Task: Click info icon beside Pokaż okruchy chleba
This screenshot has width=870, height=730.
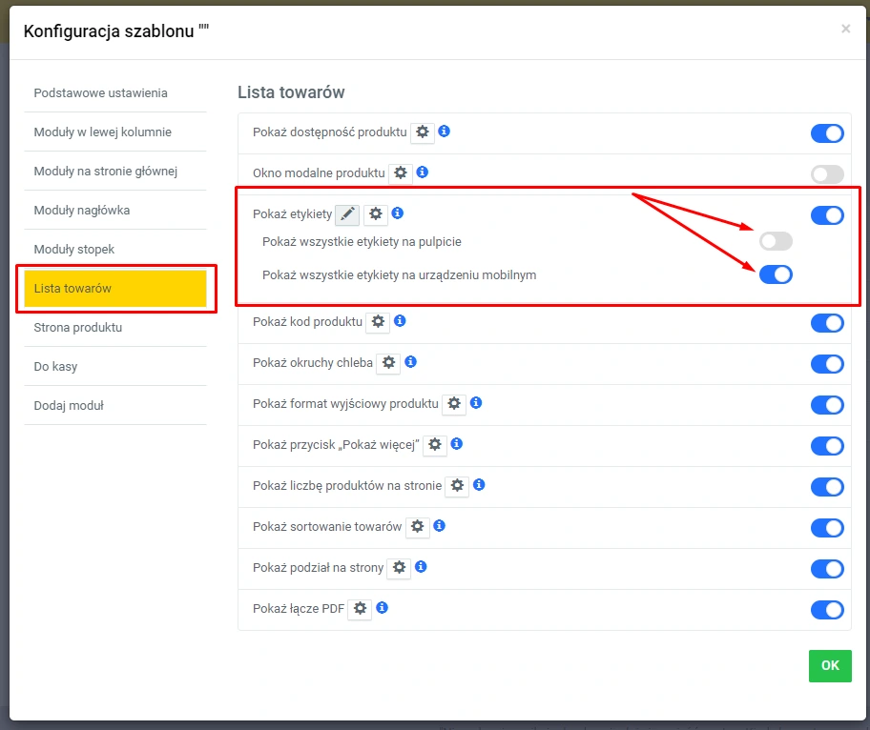Action: 411,362
